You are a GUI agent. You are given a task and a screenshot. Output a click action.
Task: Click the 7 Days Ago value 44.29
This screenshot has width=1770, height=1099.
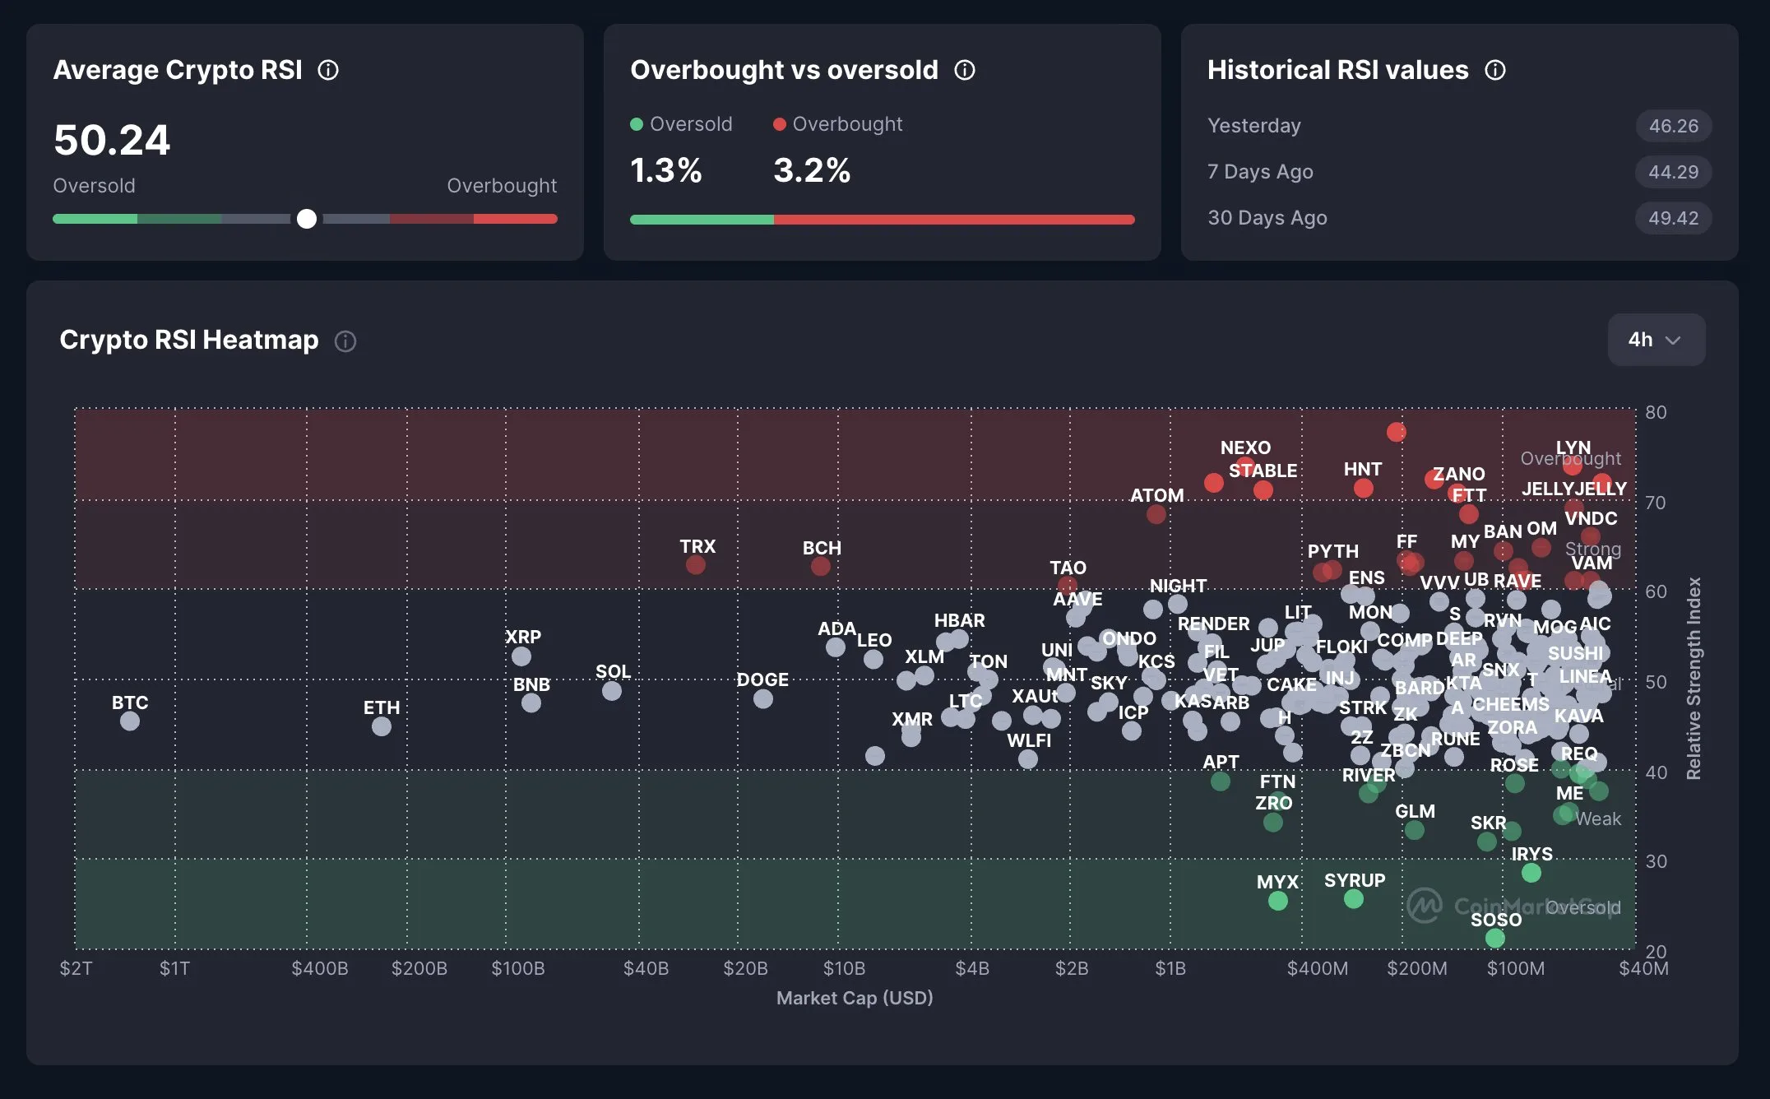click(x=1674, y=172)
